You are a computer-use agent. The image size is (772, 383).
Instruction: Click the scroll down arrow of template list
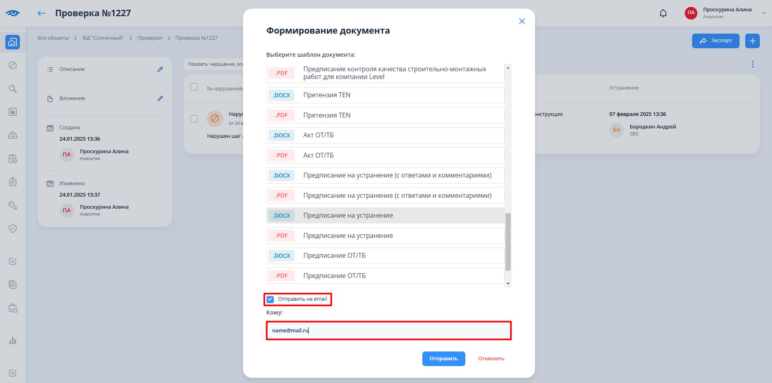click(x=508, y=284)
